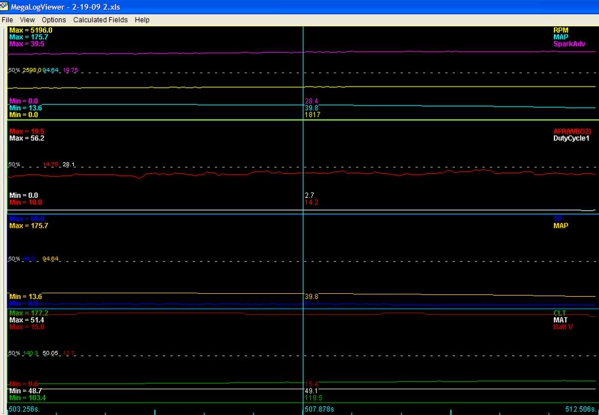
Task: Open the File menu
Action: coord(7,19)
